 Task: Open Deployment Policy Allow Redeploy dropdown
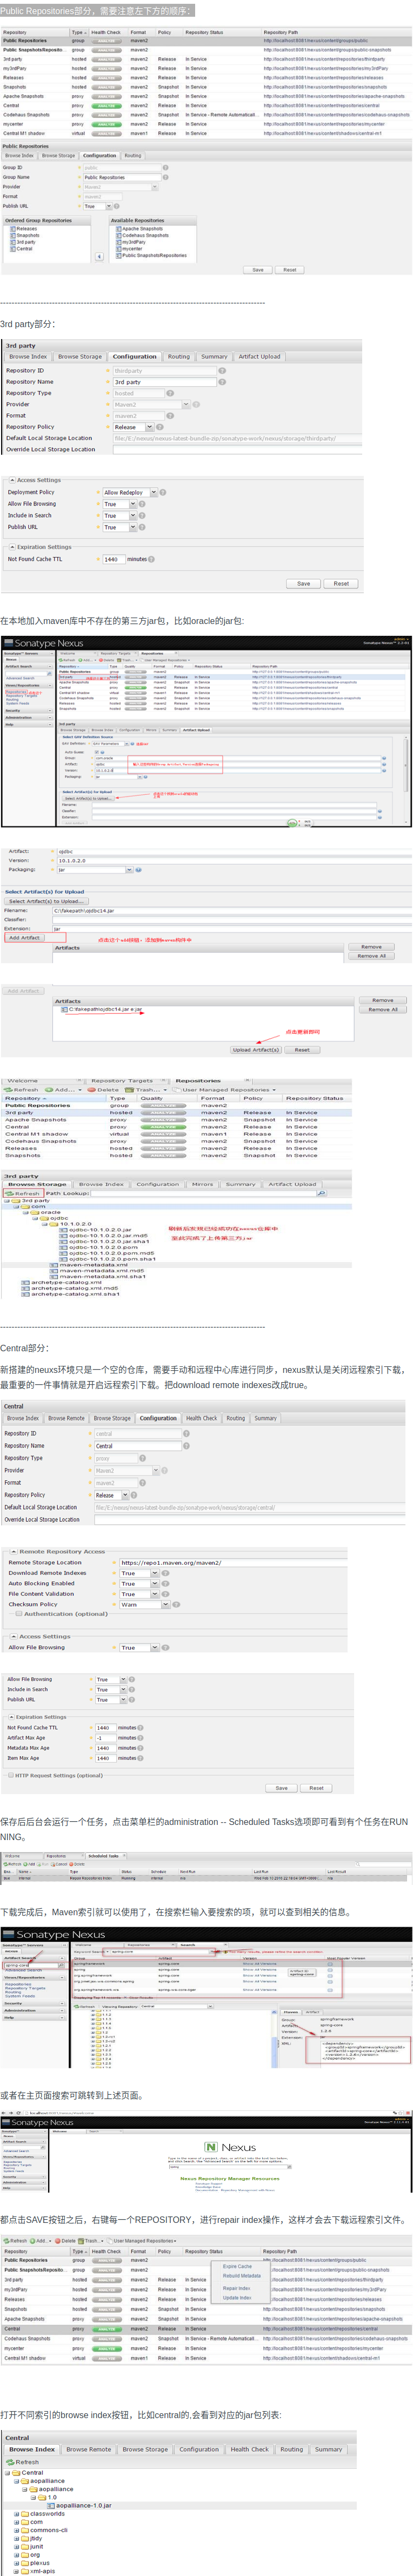click(x=153, y=493)
